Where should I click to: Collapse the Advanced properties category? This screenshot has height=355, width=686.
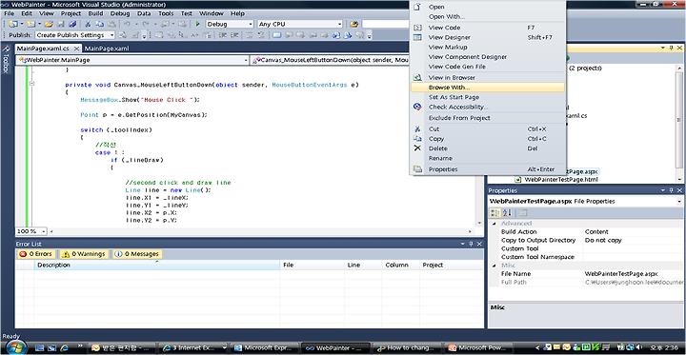pyautogui.click(x=494, y=224)
